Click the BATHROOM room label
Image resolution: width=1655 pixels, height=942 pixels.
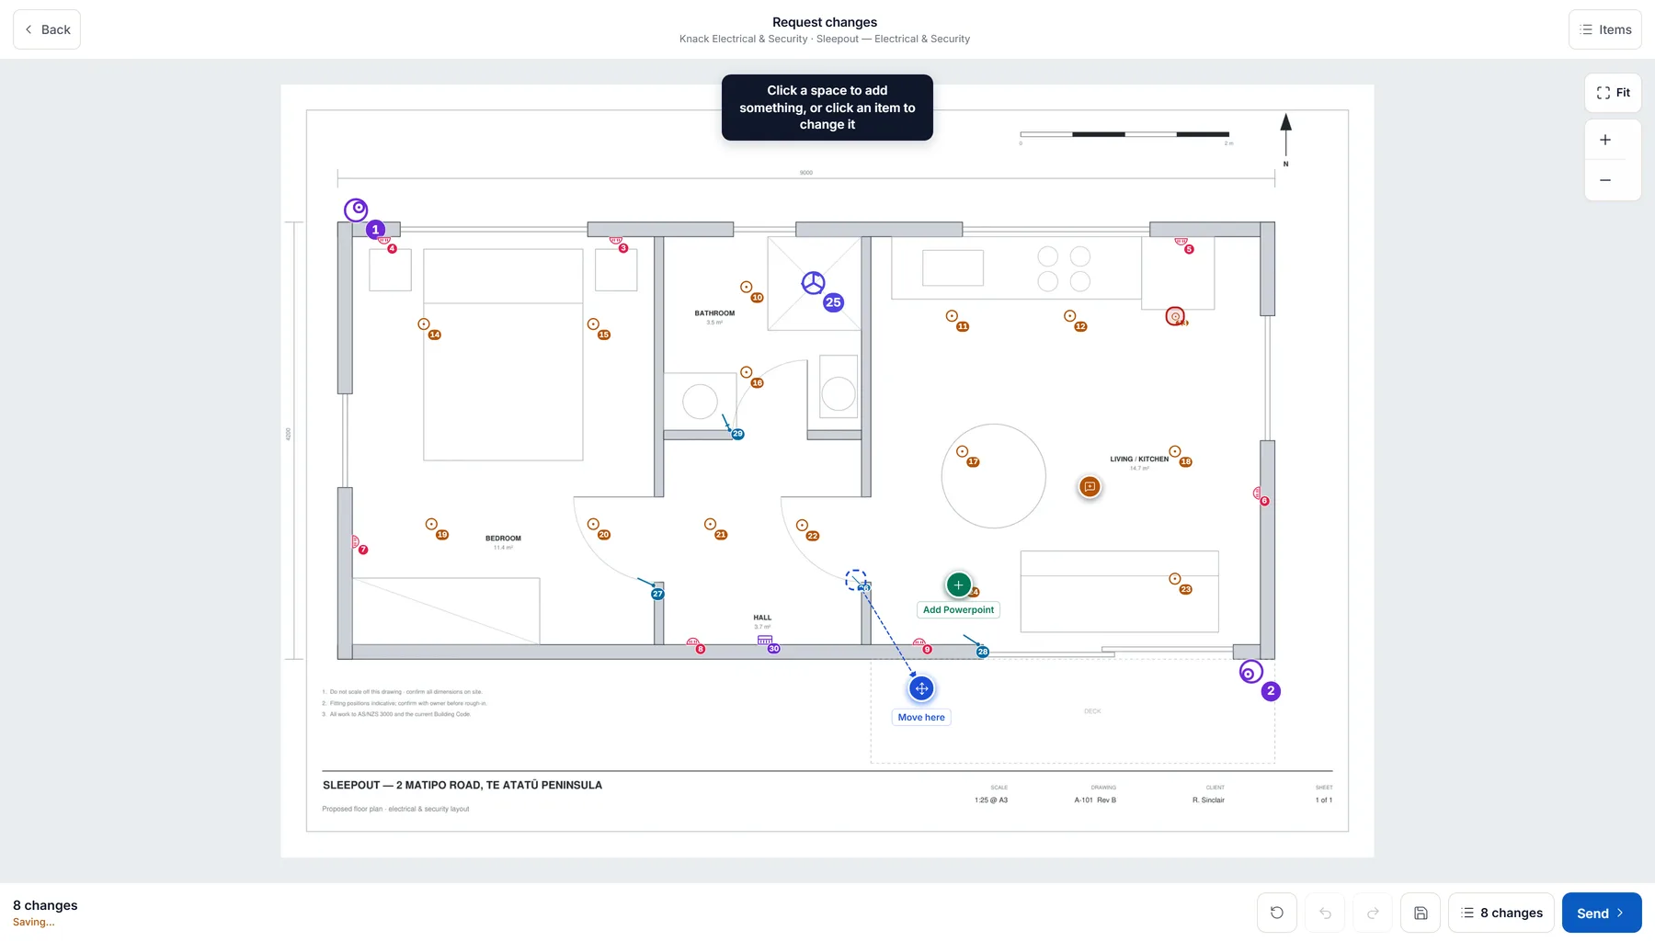tap(714, 313)
